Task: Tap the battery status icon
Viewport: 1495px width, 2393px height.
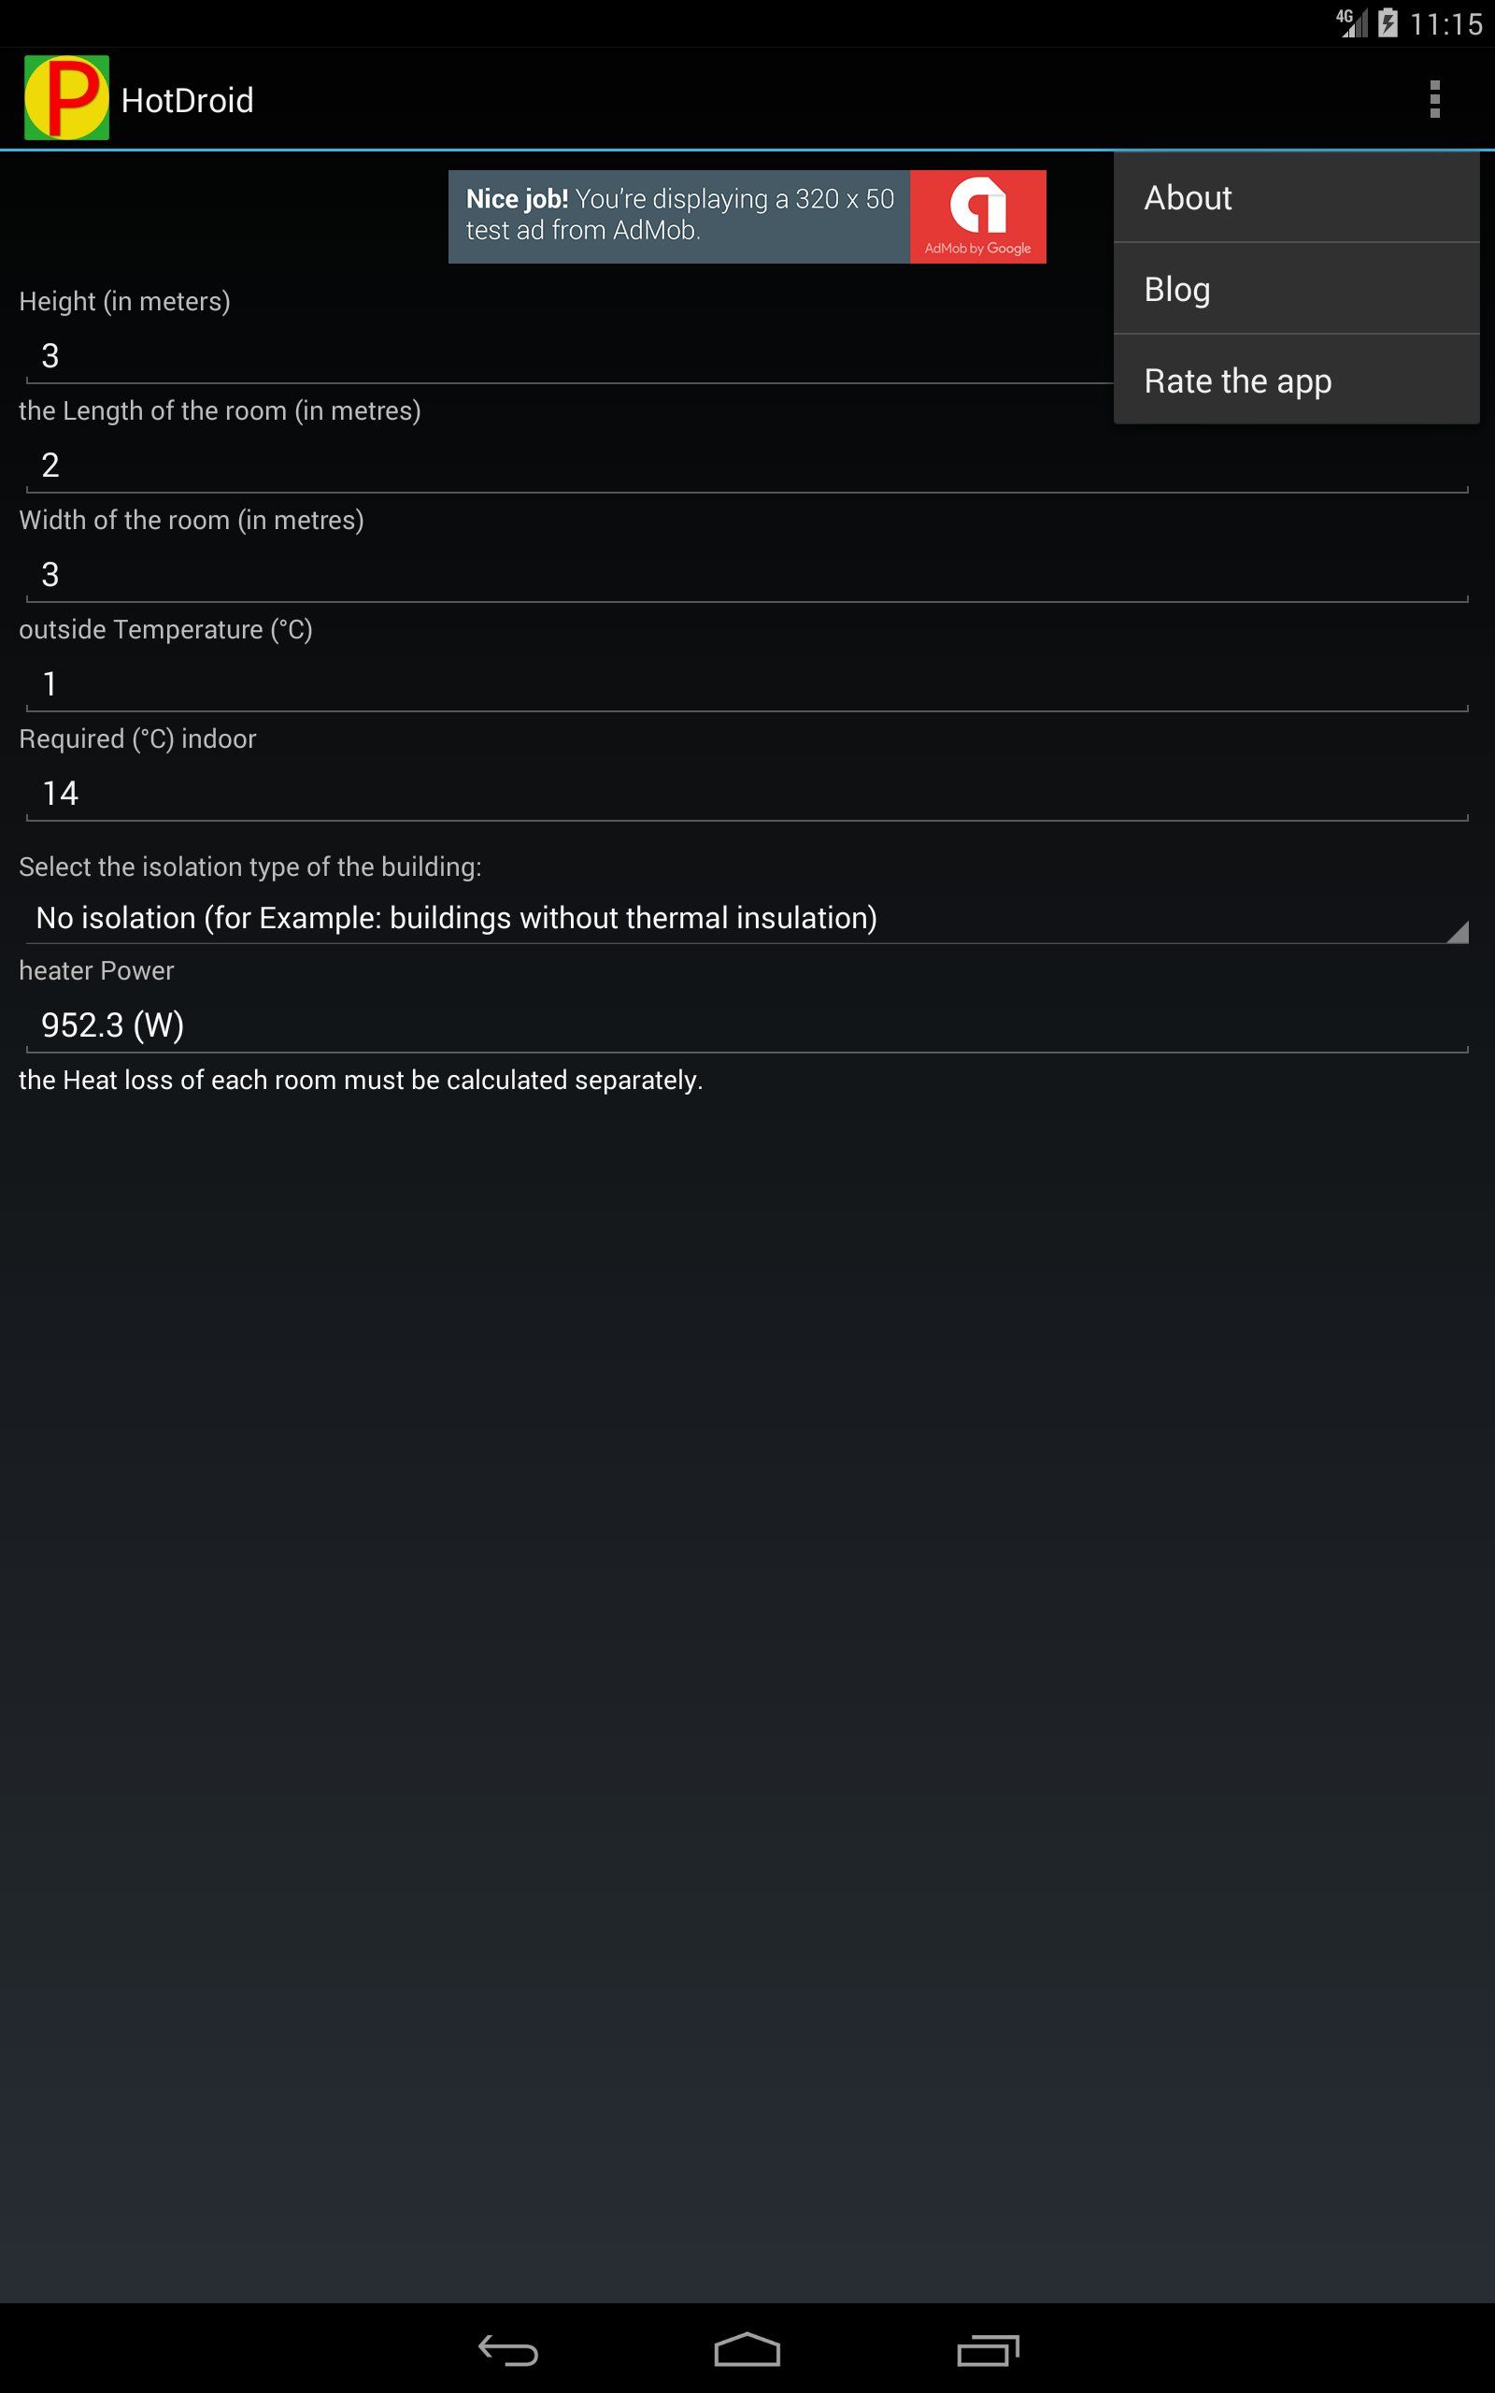Action: (x=1388, y=22)
